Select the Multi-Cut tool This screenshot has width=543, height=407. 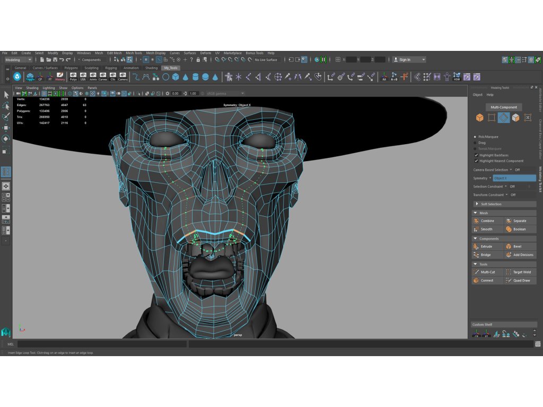pyautogui.click(x=487, y=272)
